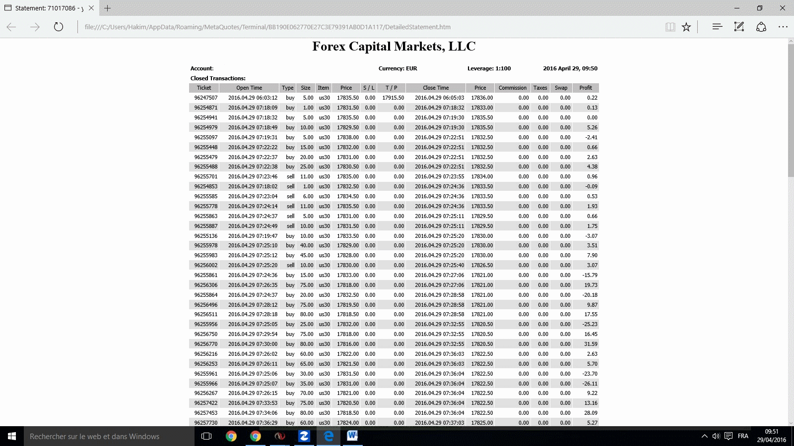The width and height of the screenshot is (794, 446).
Task: Open the Action Center notifications
Action: pyautogui.click(x=728, y=436)
